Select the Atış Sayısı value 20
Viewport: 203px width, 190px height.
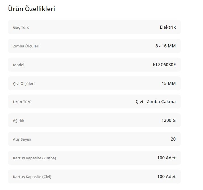coord(173,139)
